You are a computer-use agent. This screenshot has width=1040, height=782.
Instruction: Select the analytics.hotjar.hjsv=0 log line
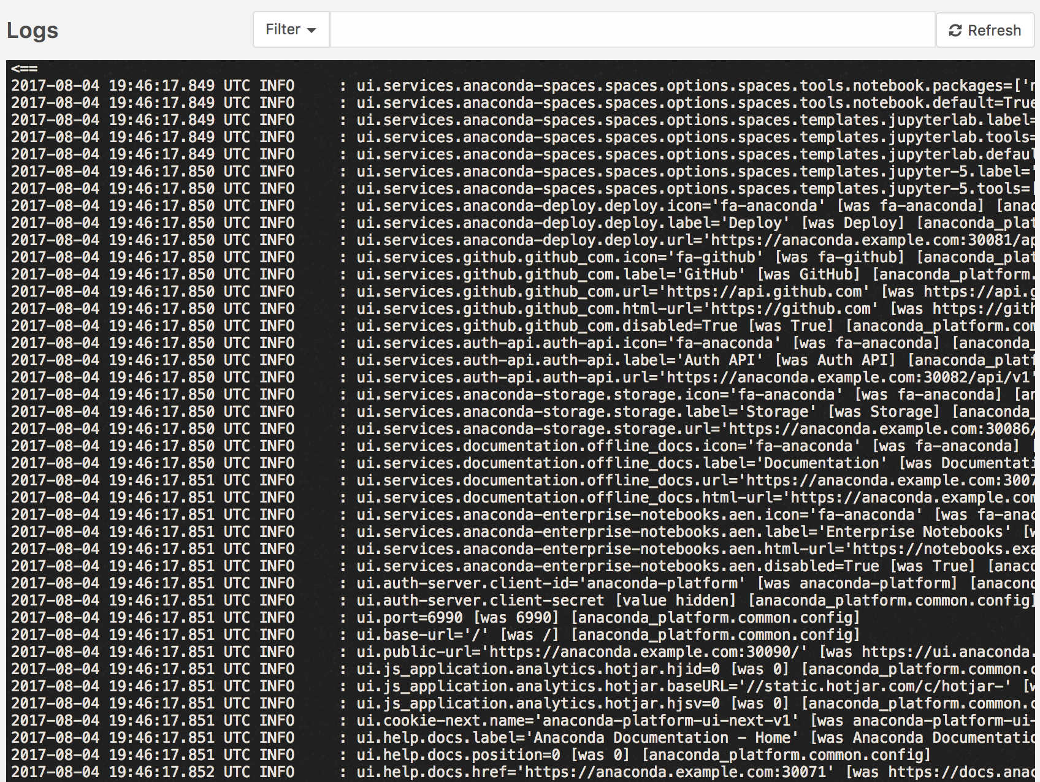pos(523,704)
